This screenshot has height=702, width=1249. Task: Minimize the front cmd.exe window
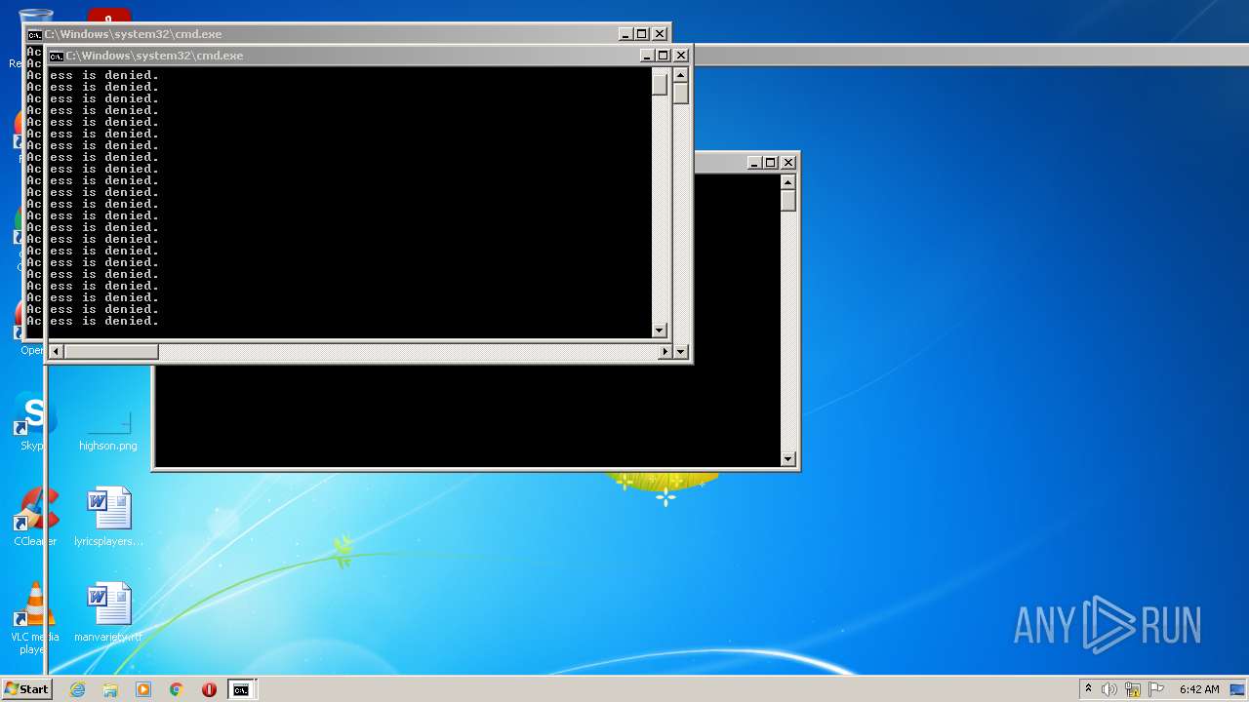[x=646, y=56]
